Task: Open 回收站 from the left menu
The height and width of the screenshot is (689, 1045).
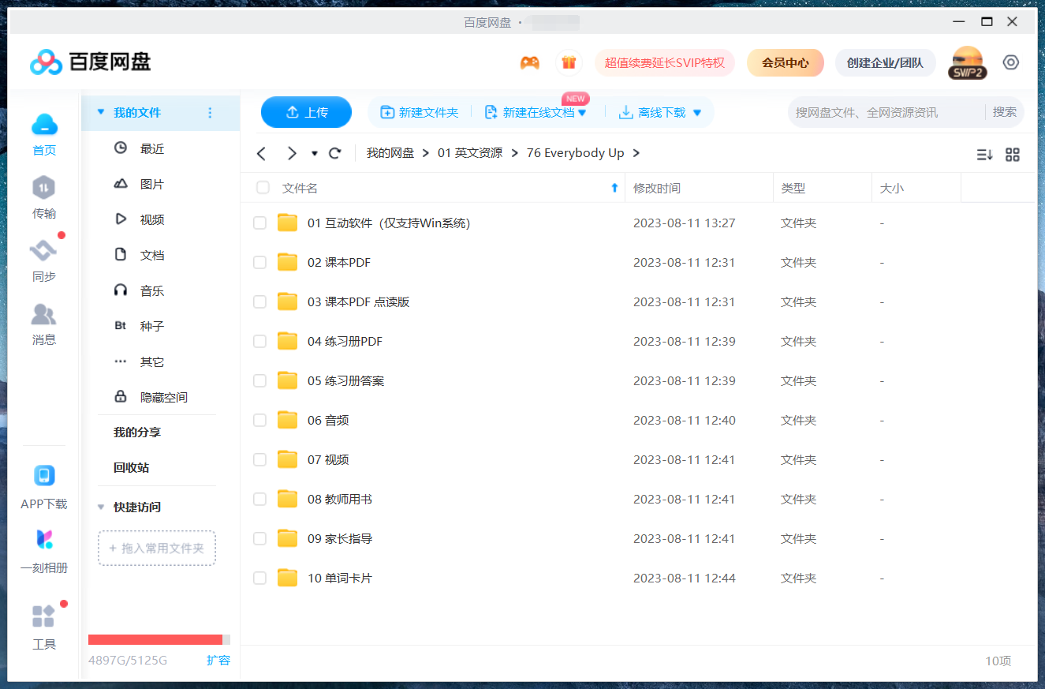Action: [131, 467]
